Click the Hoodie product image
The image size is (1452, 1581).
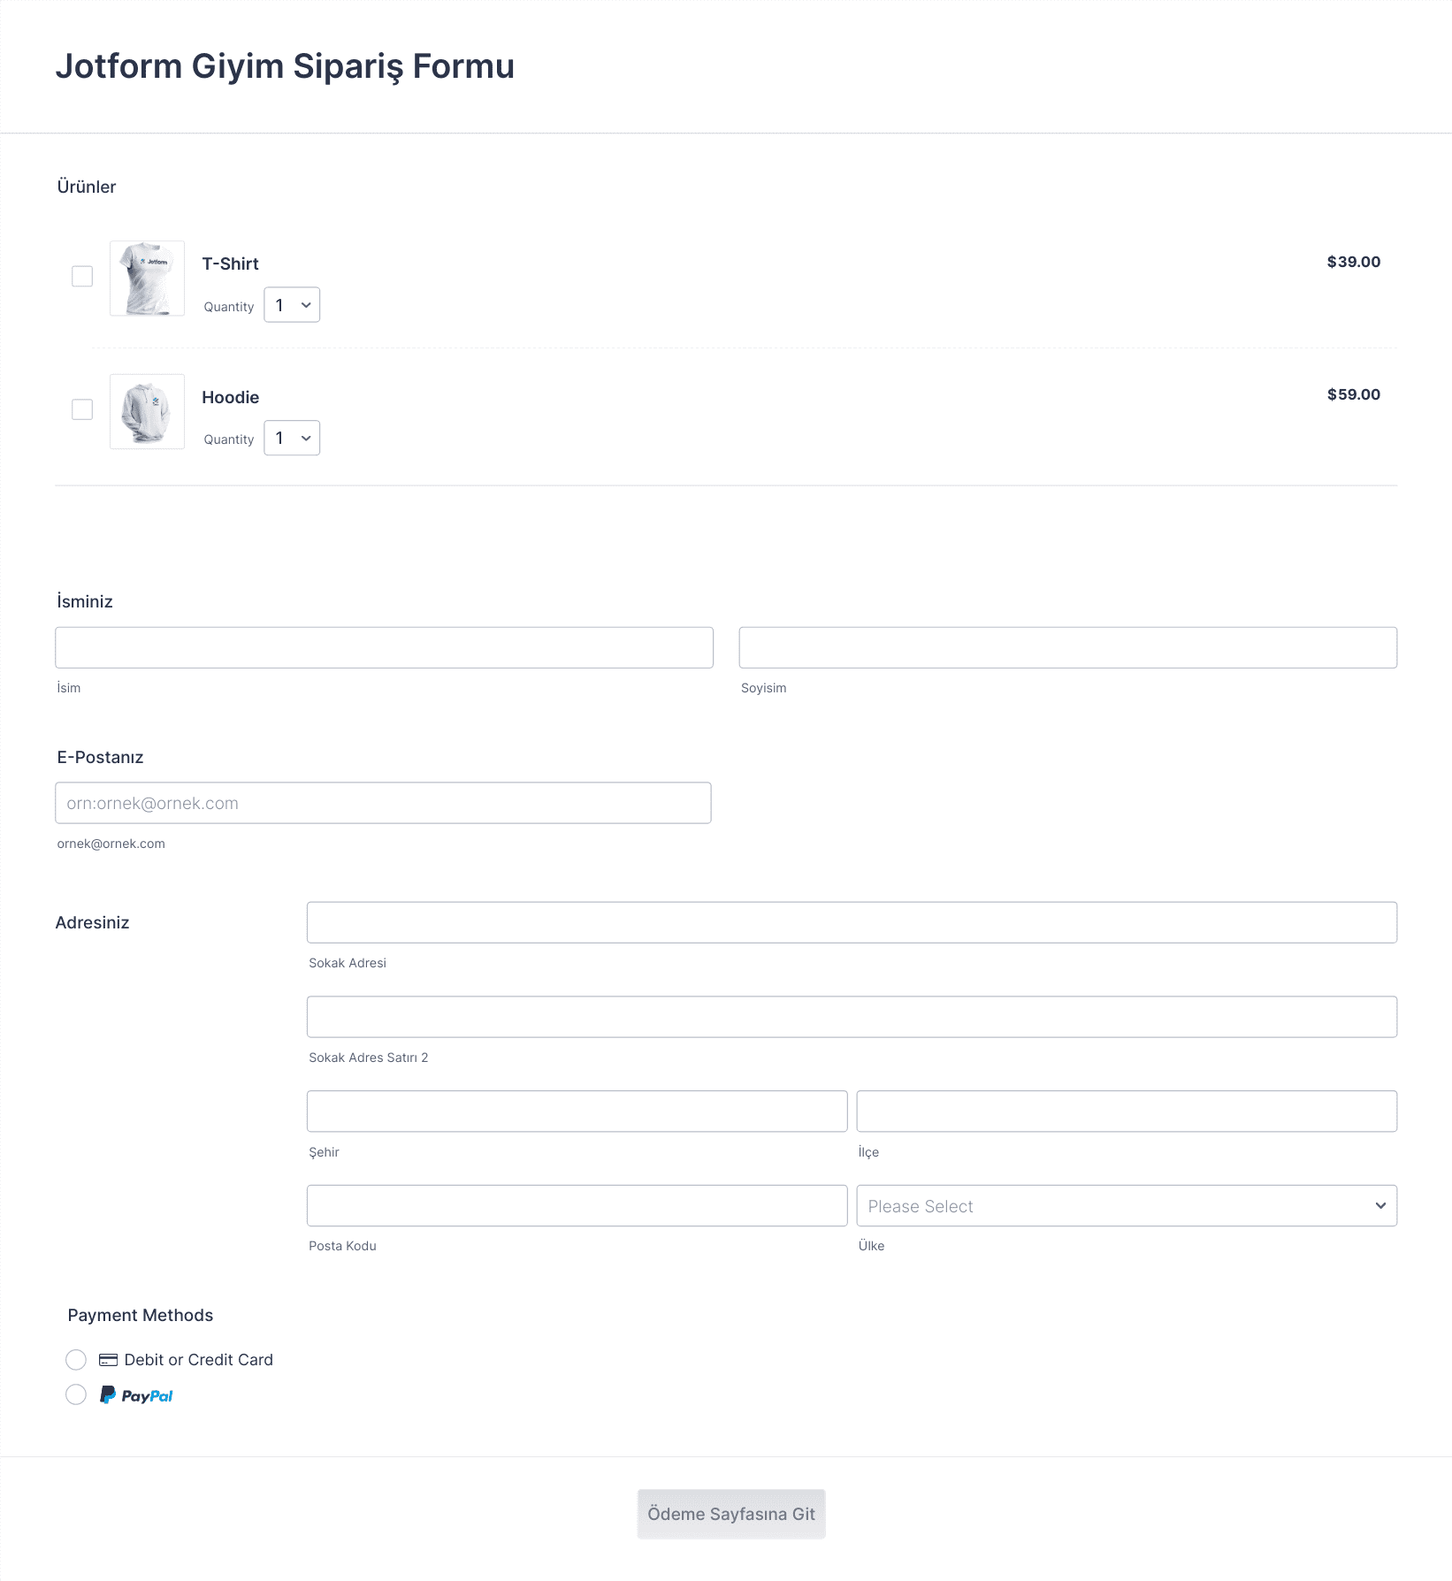coord(147,411)
